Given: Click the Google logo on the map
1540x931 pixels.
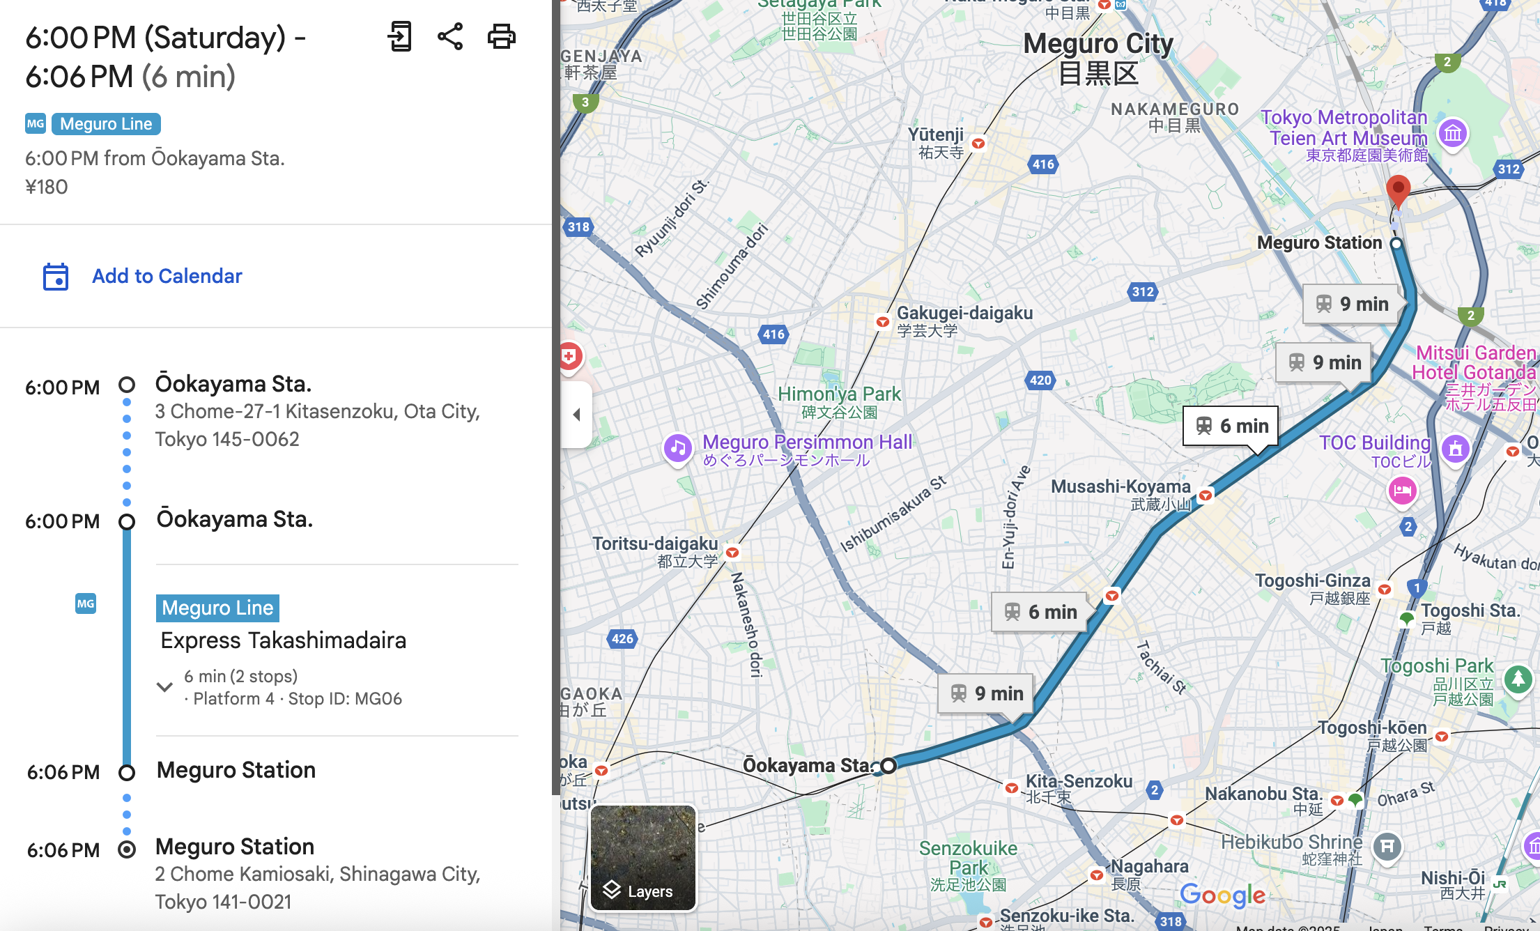Looking at the screenshot, I should point(1222,895).
